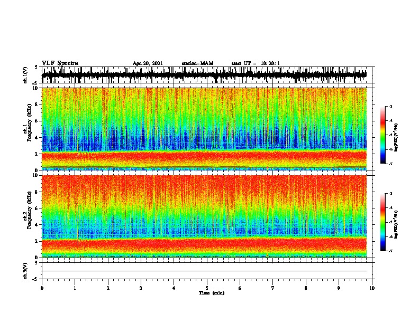This screenshot has width=419, height=323.
Task: Click the "6" kHz tick on ch.1 frequency axis
Action: coord(37,121)
